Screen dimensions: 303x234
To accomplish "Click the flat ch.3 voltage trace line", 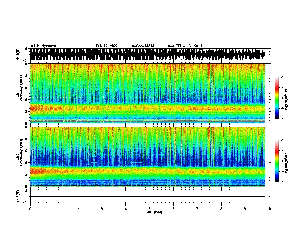I will [x=148, y=197].
